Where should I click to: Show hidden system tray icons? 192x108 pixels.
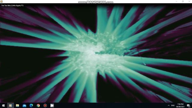(169, 105)
